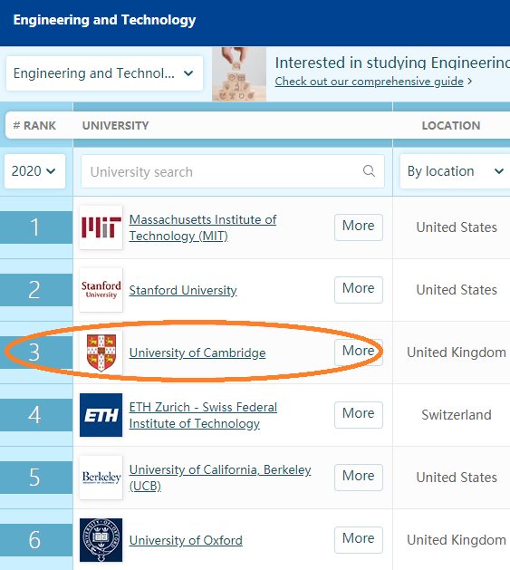Click the University of Cambridge crest
The width and height of the screenshot is (510, 570).
click(101, 353)
